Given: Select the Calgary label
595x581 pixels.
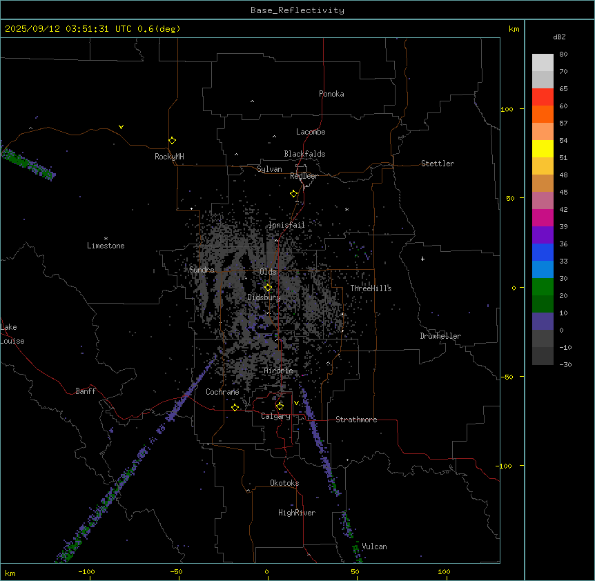Looking at the screenshot, I should coord(276,416).
